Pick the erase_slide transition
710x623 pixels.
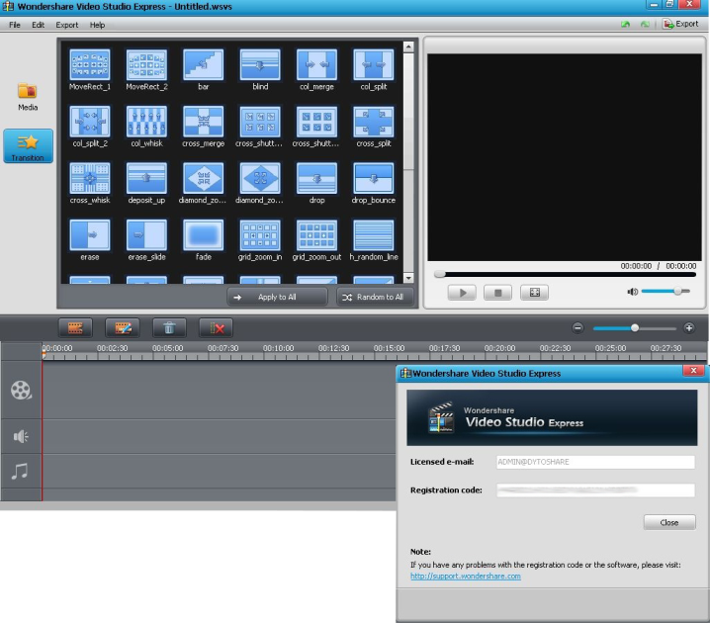tap(146, 235)
